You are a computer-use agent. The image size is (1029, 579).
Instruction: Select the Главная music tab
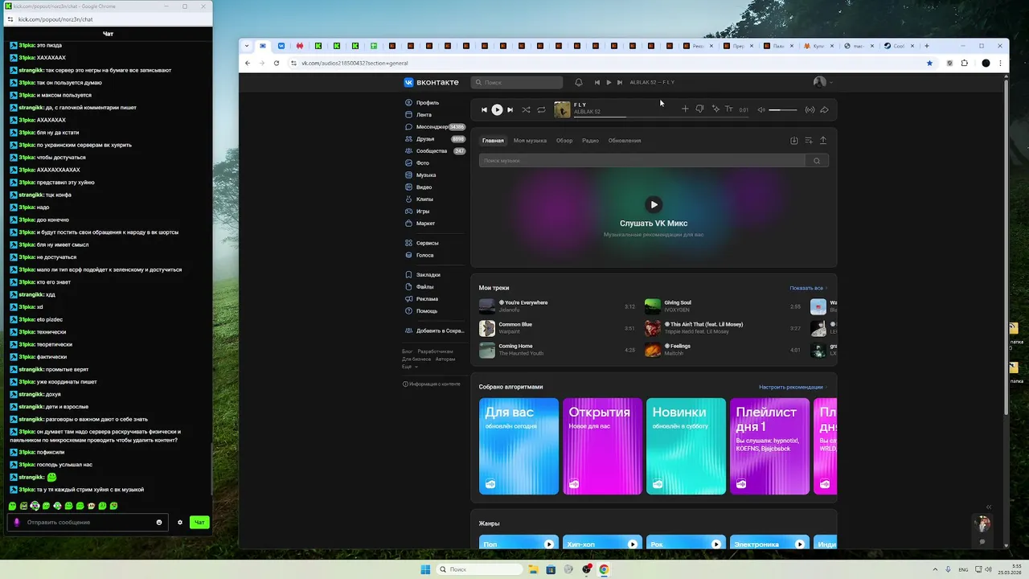coord(493,141)
